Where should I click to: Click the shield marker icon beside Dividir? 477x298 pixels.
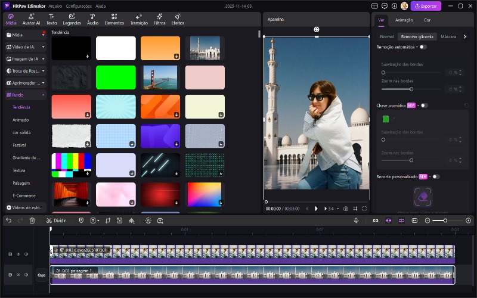click(81, 221)
